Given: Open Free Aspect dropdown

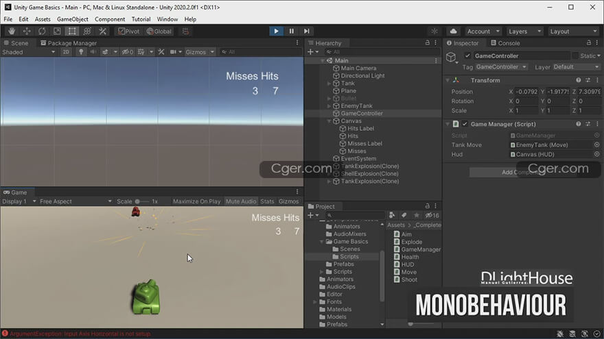Looking at the screenshot, I should (x=75, y=201).
